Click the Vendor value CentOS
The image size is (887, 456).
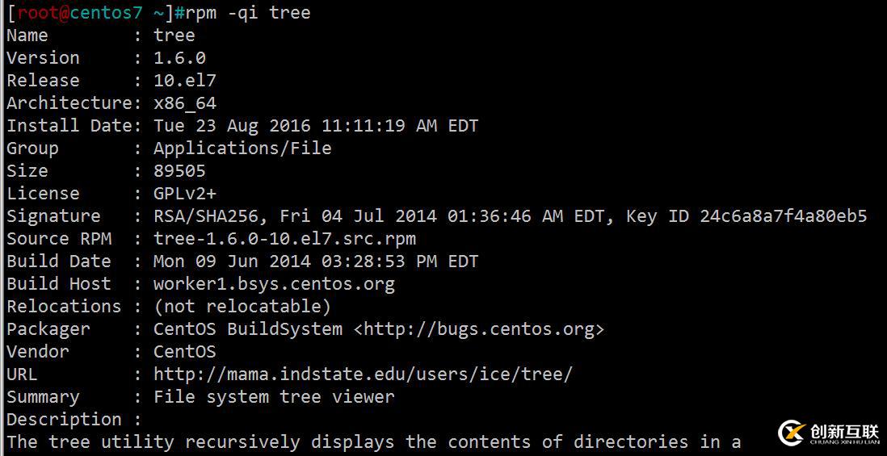[185, 351]
